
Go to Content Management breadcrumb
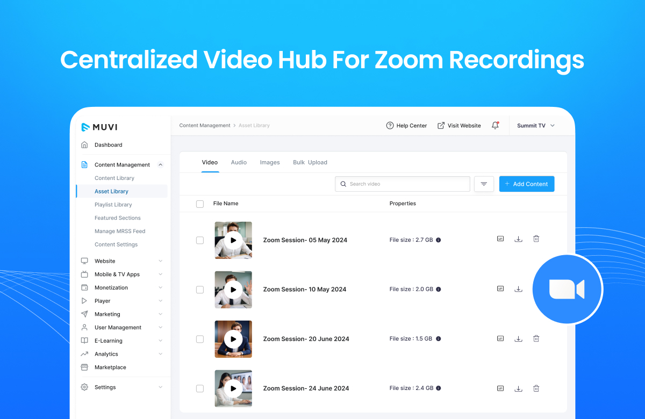(205, 126)
